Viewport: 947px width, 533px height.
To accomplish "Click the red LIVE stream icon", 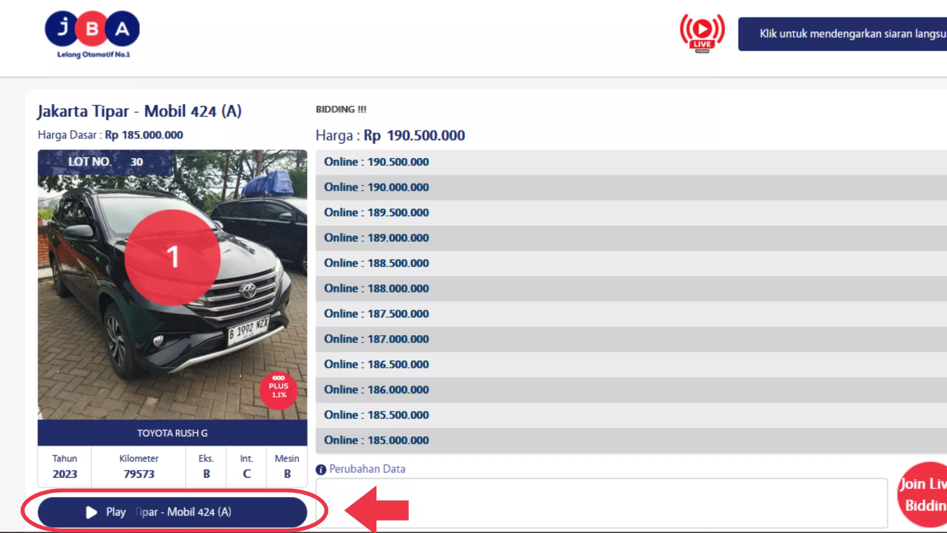I will [x=702, y=33].
